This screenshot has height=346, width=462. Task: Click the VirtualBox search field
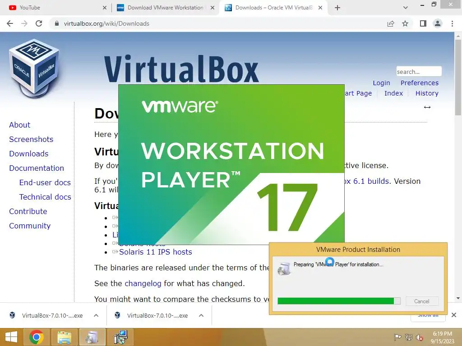pos(419,72)
